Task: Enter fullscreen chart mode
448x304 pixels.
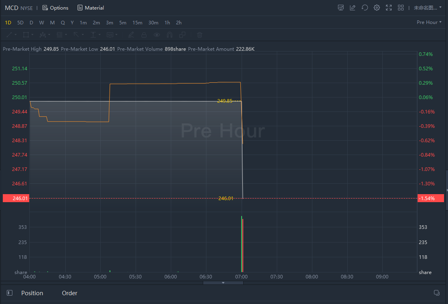Action: tap(388, 8)
